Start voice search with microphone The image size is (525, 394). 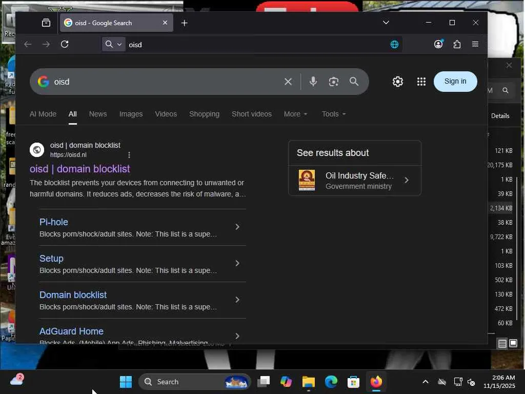[x=313, y=82]
